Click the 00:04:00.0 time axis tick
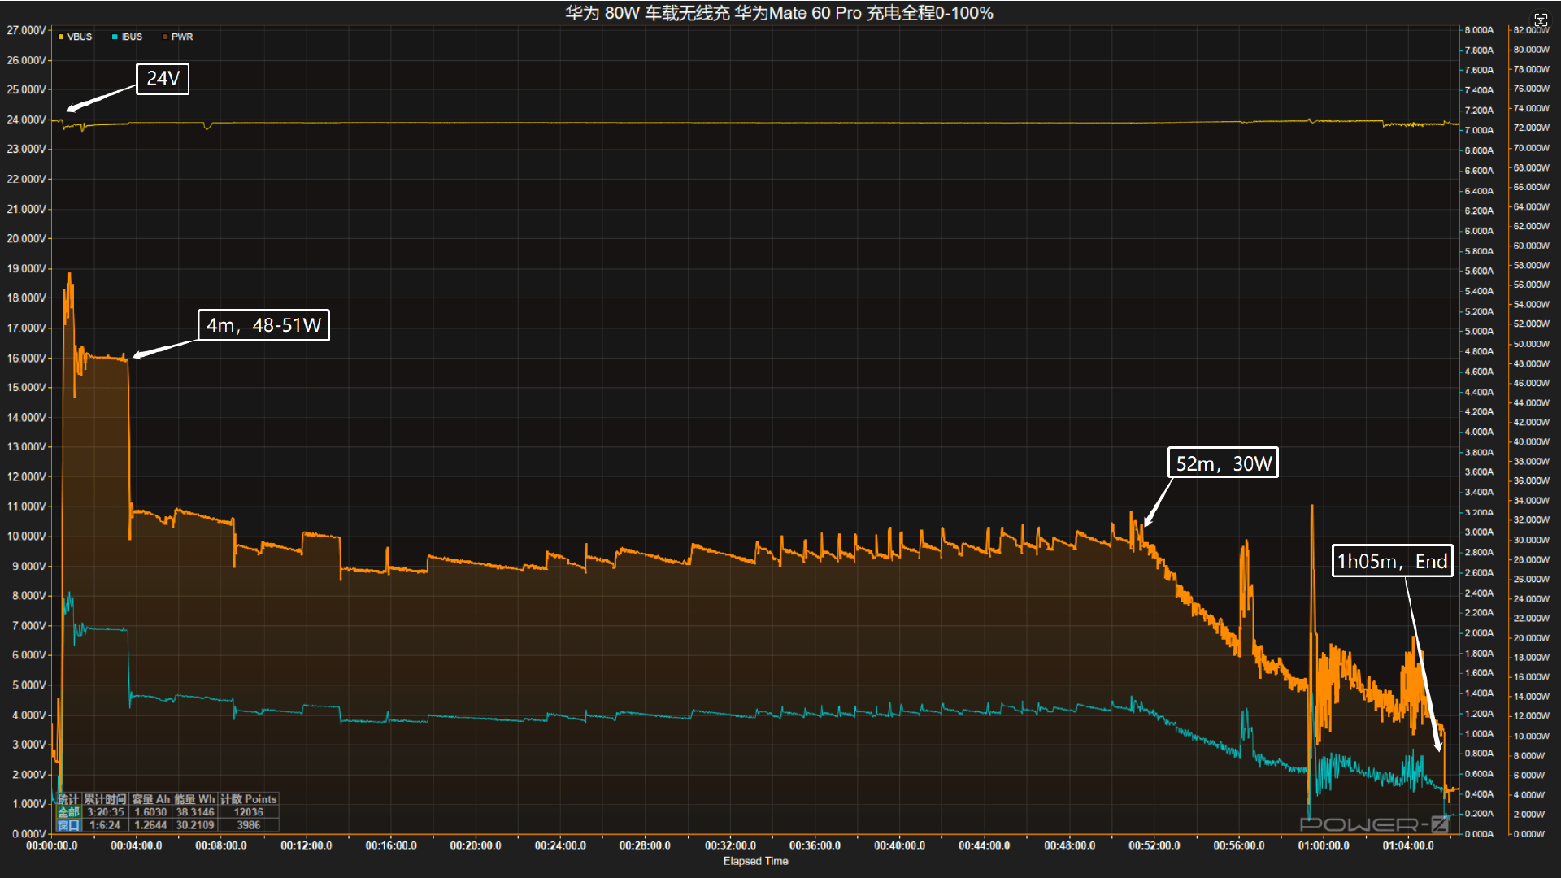1561x878 pixels. (137, 845)
